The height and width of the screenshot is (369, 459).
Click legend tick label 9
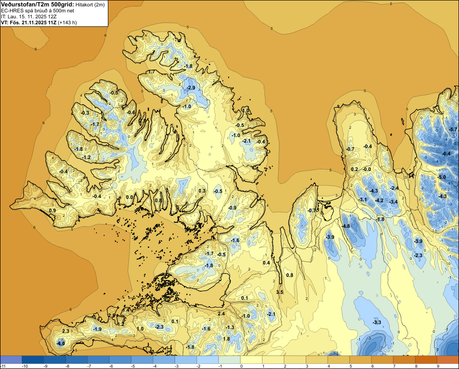pos(438,366)
